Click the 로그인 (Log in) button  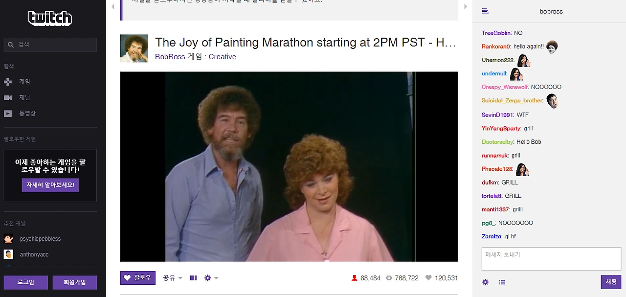[x=26, y=282]
